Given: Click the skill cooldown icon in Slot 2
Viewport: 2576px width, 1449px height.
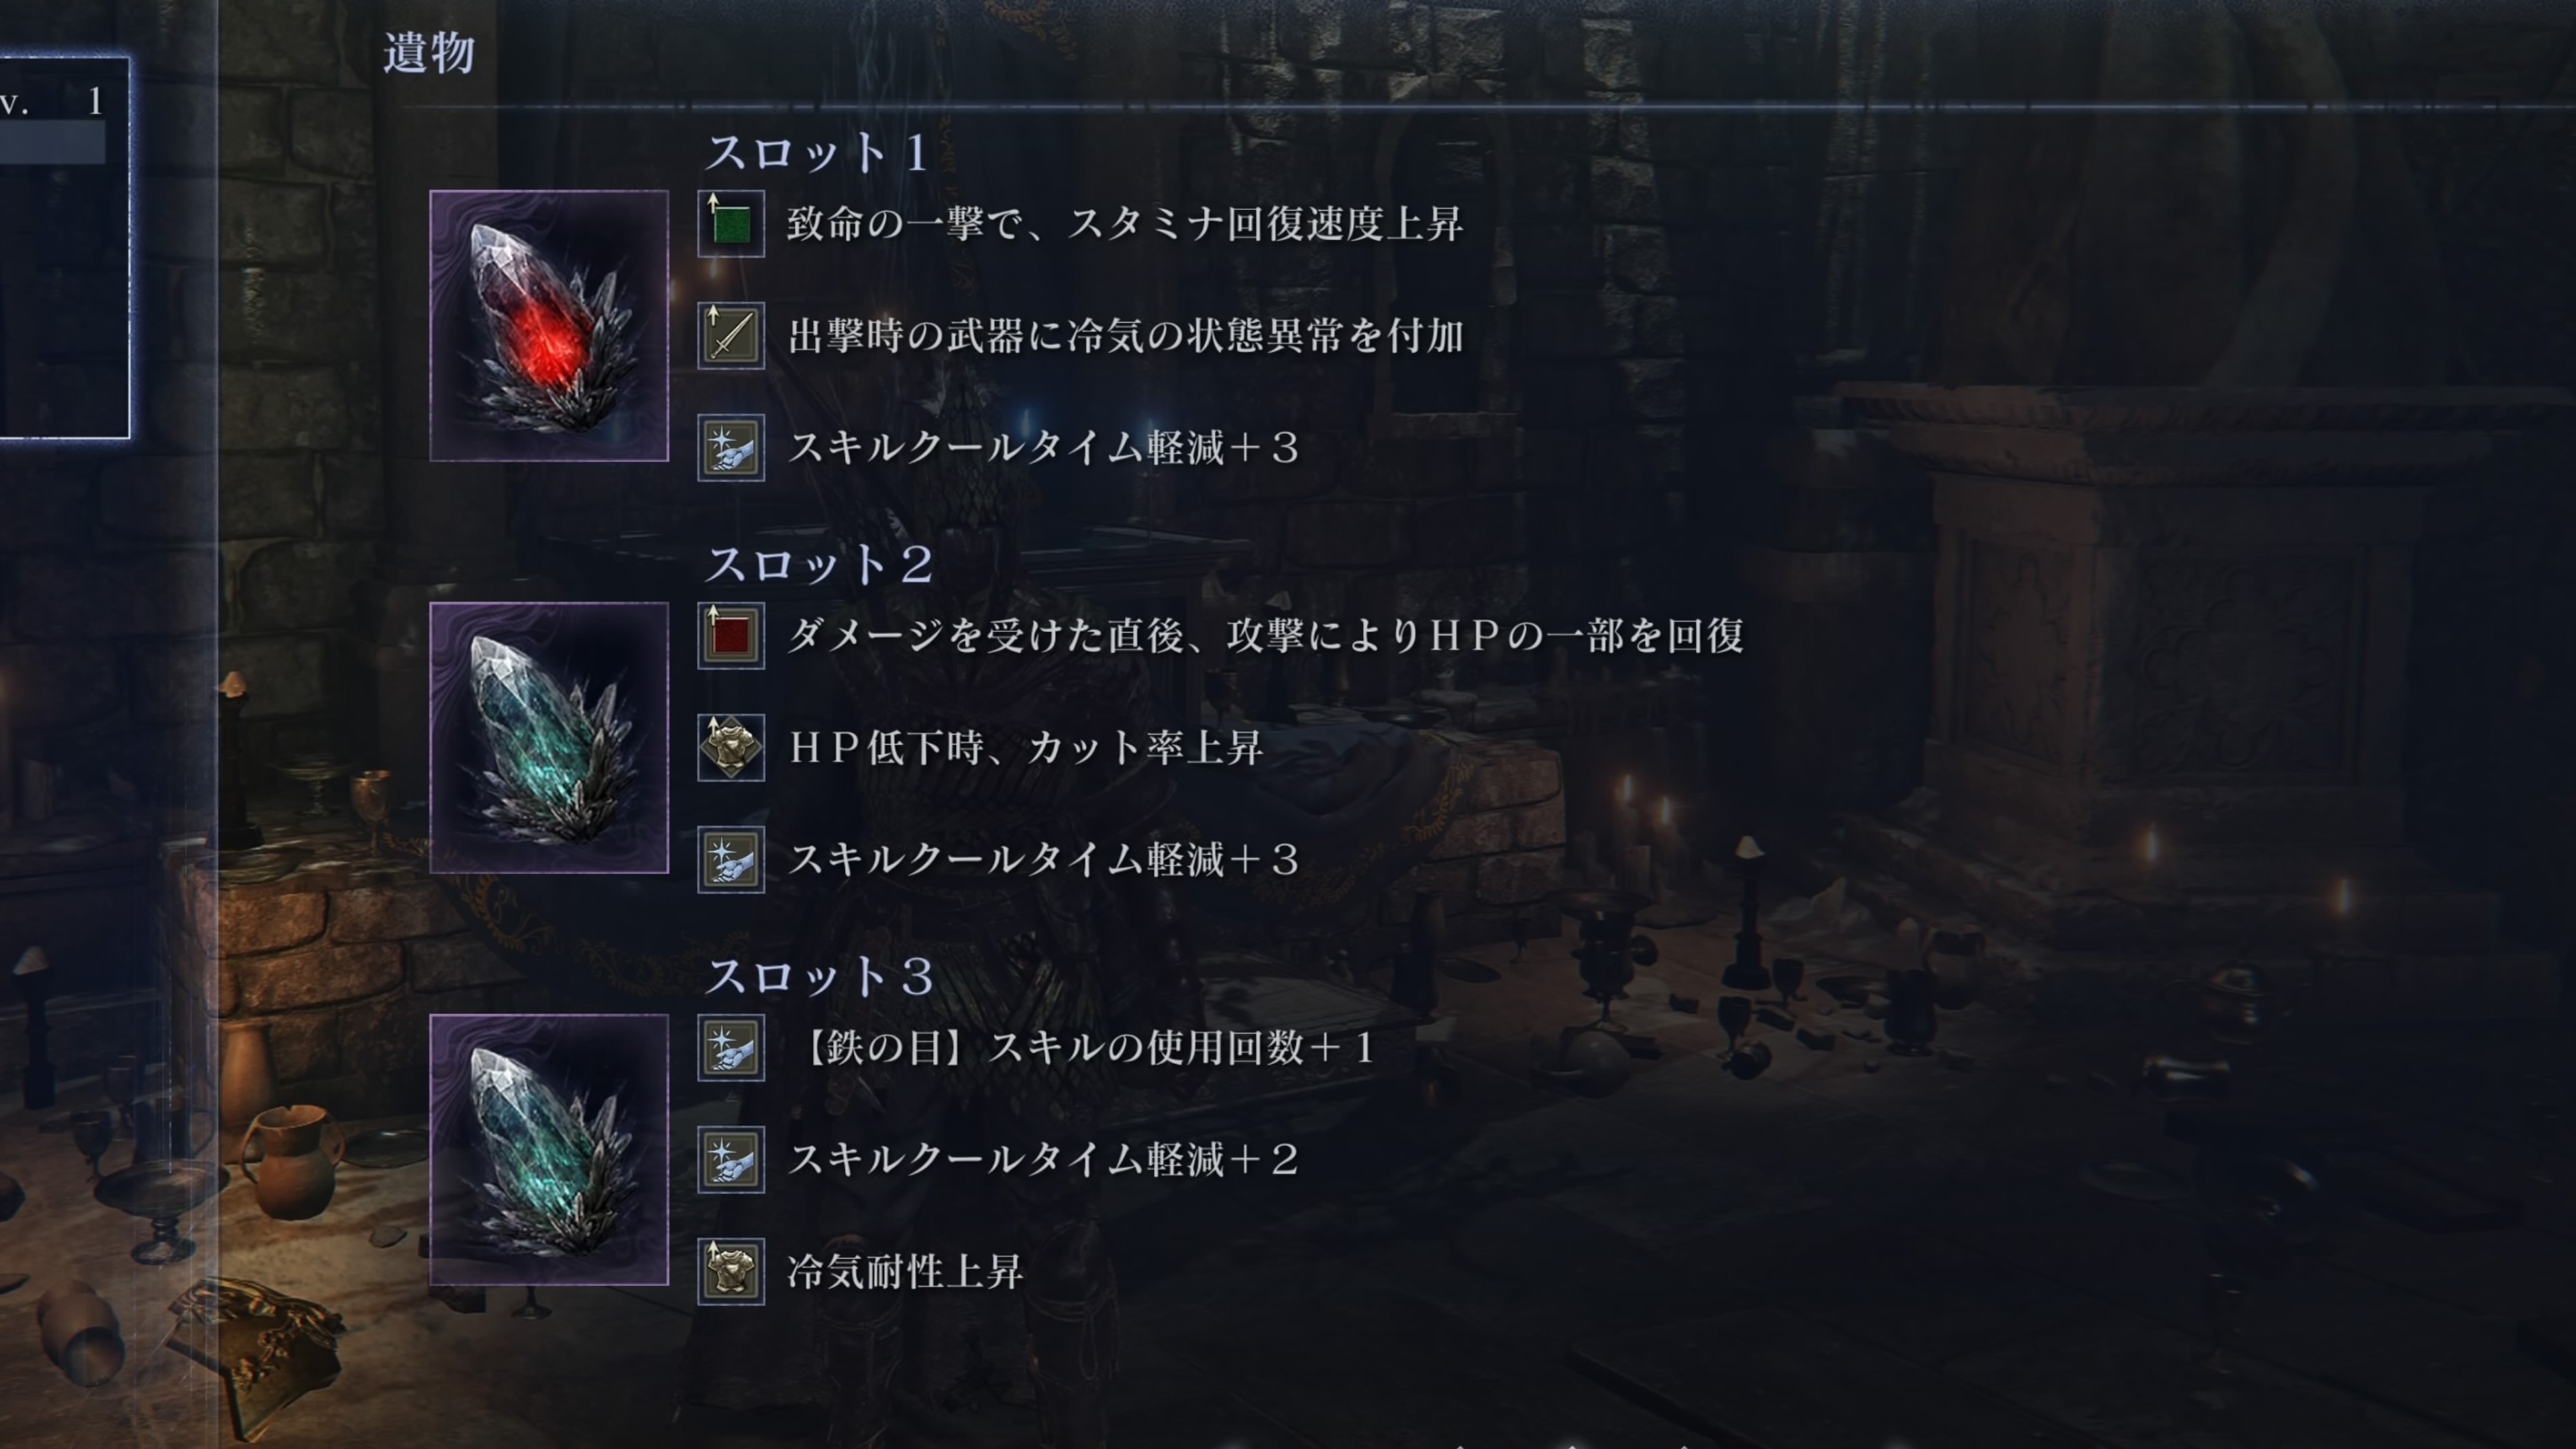Looking at the screenshot, I should pyautogui.click(x=731, y=860).
